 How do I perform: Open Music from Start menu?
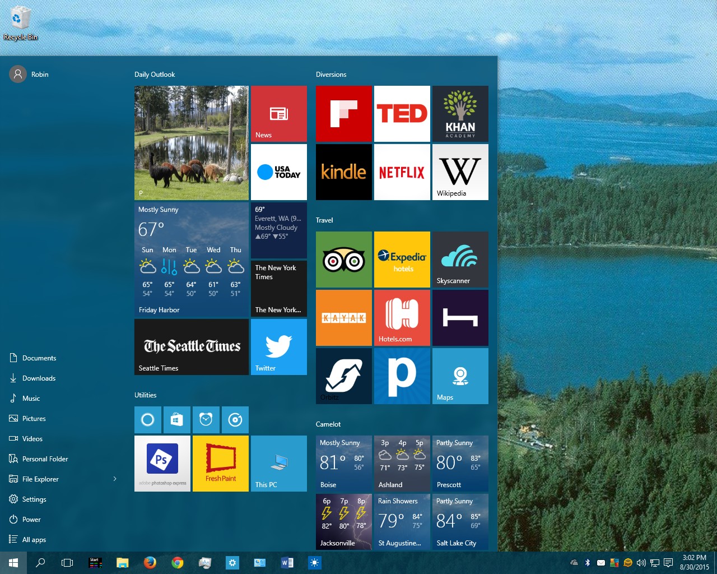(x=25, y=399)
